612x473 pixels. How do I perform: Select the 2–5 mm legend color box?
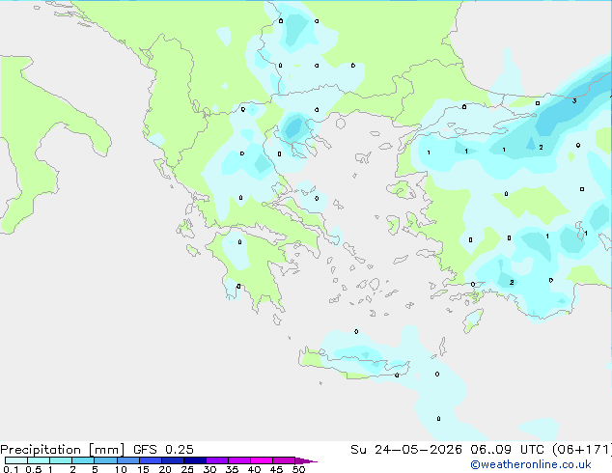(x=83, y=460)
